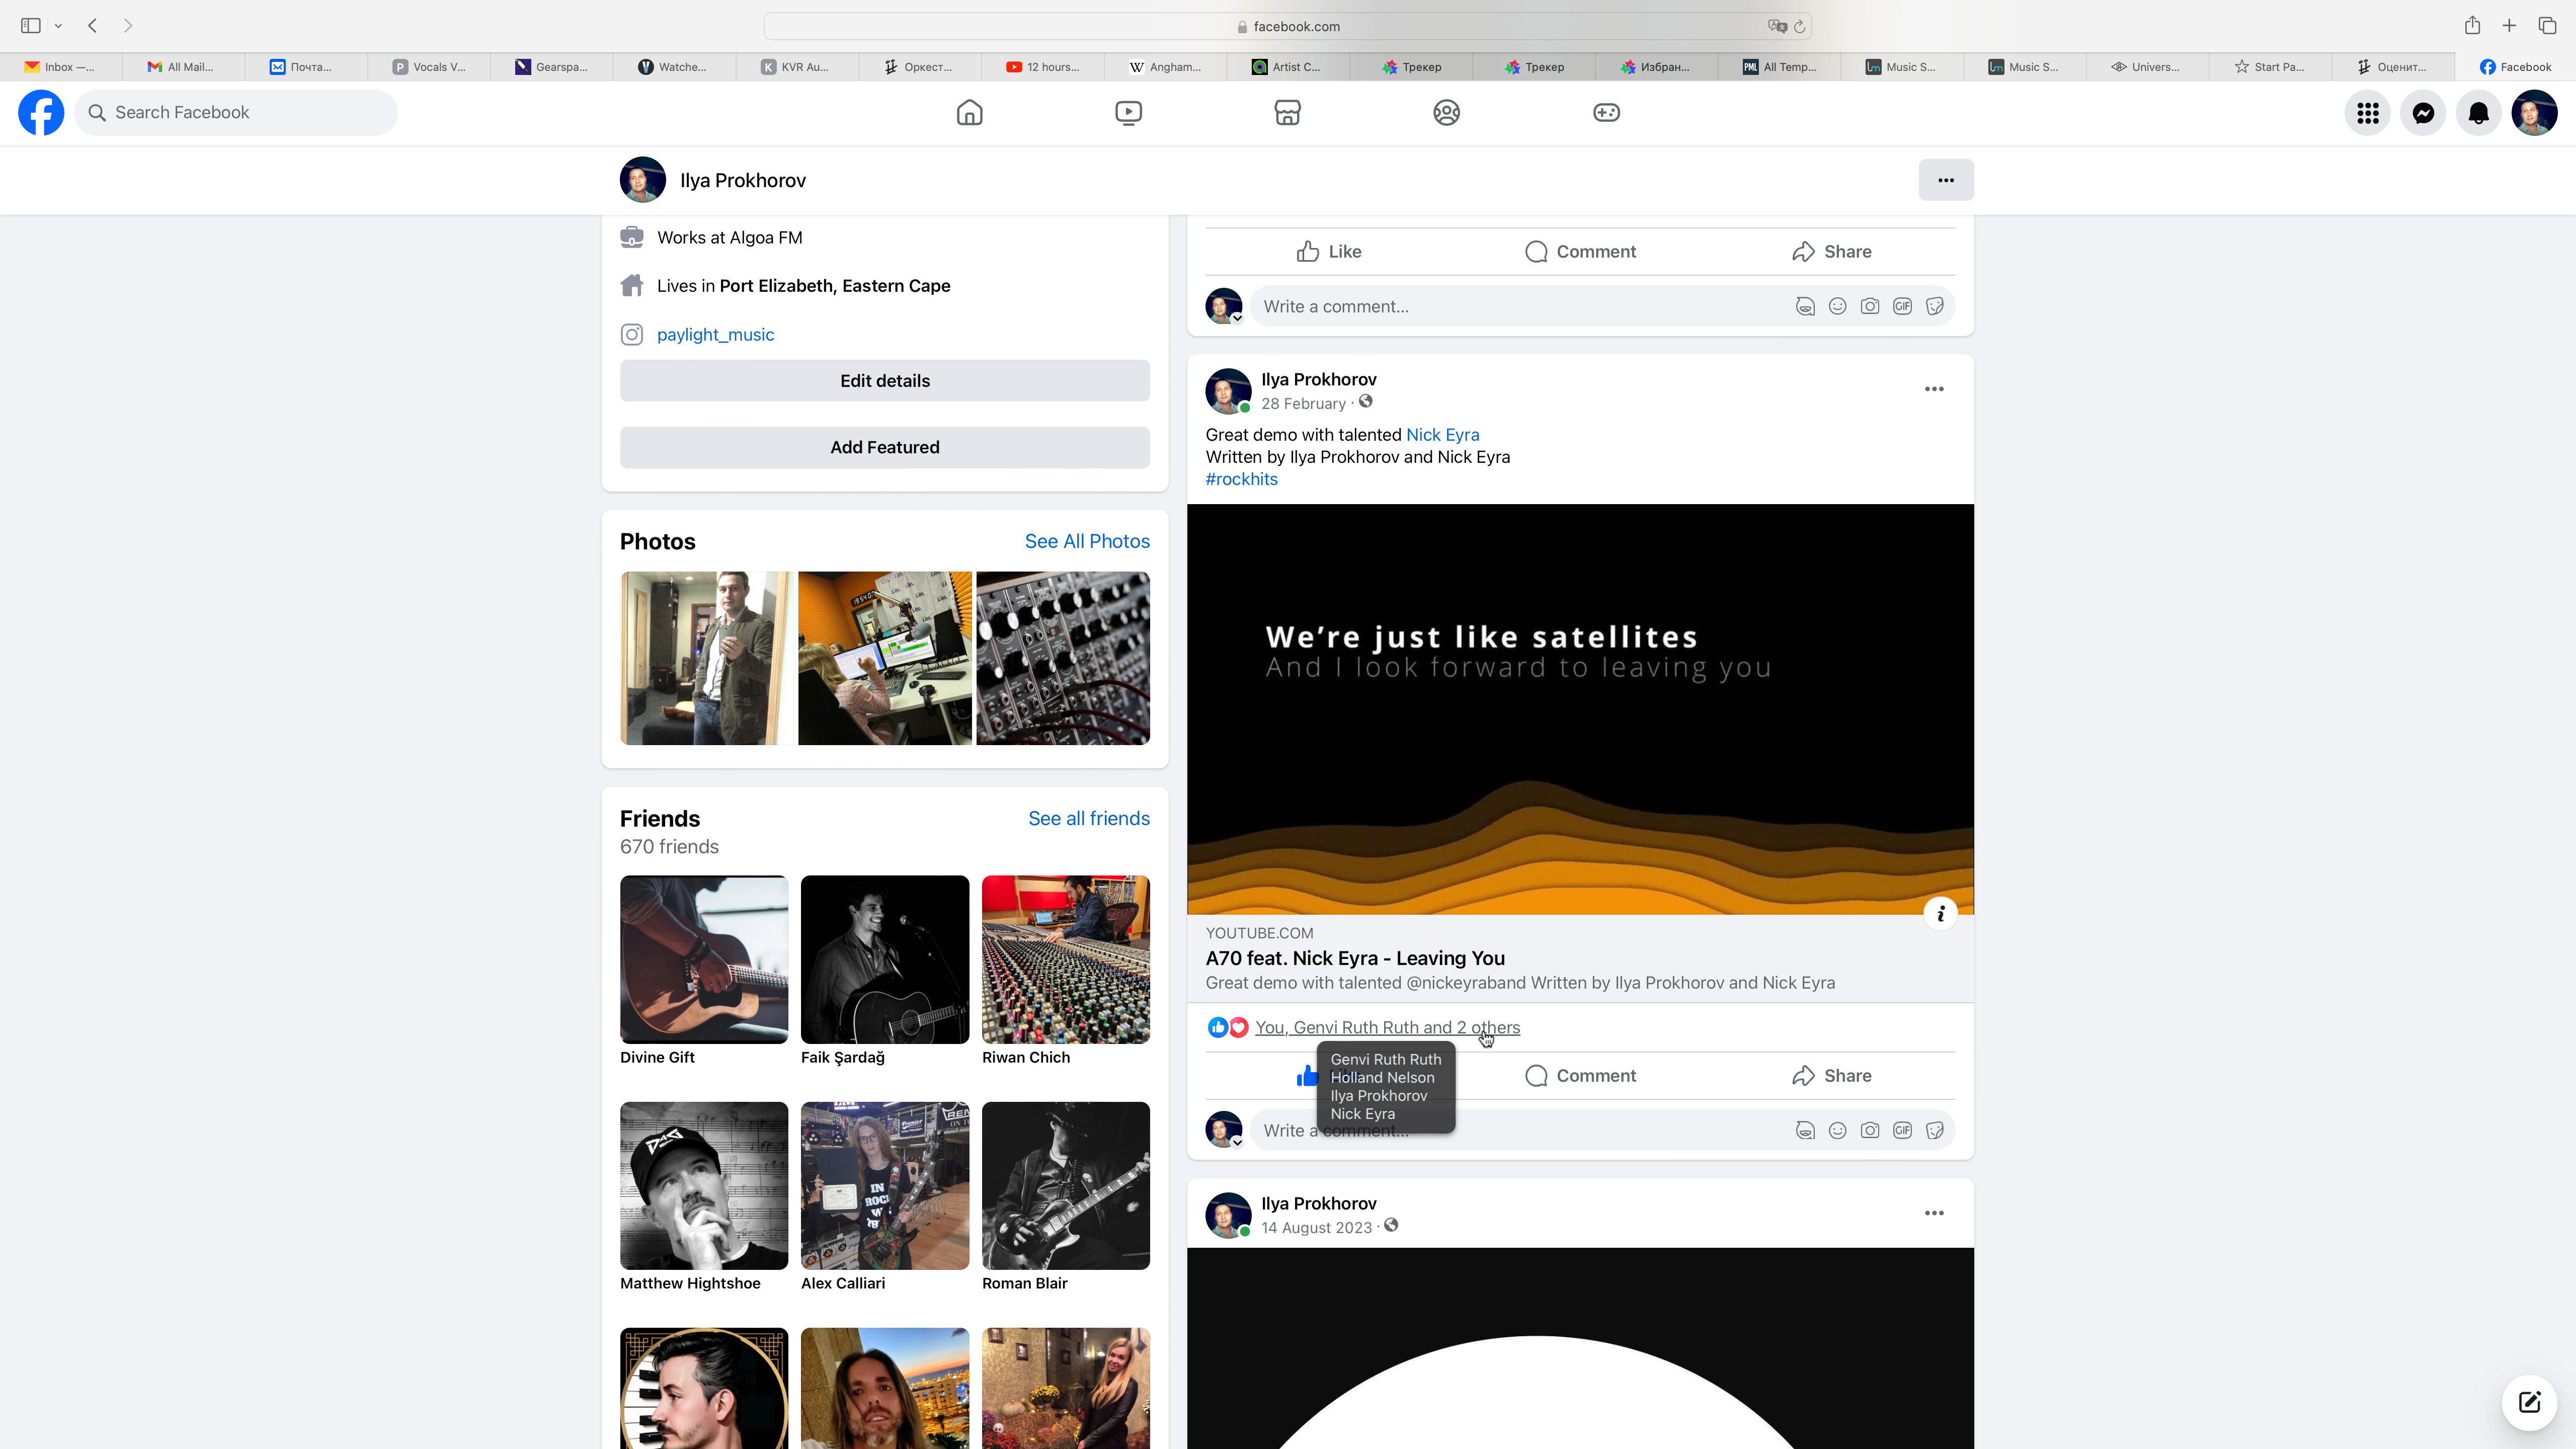2576x1449 pixels.
Task: Open the notifications bell
Action: (x=2478, y=113)
